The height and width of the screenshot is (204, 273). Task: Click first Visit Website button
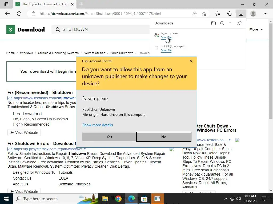[24, 133]
